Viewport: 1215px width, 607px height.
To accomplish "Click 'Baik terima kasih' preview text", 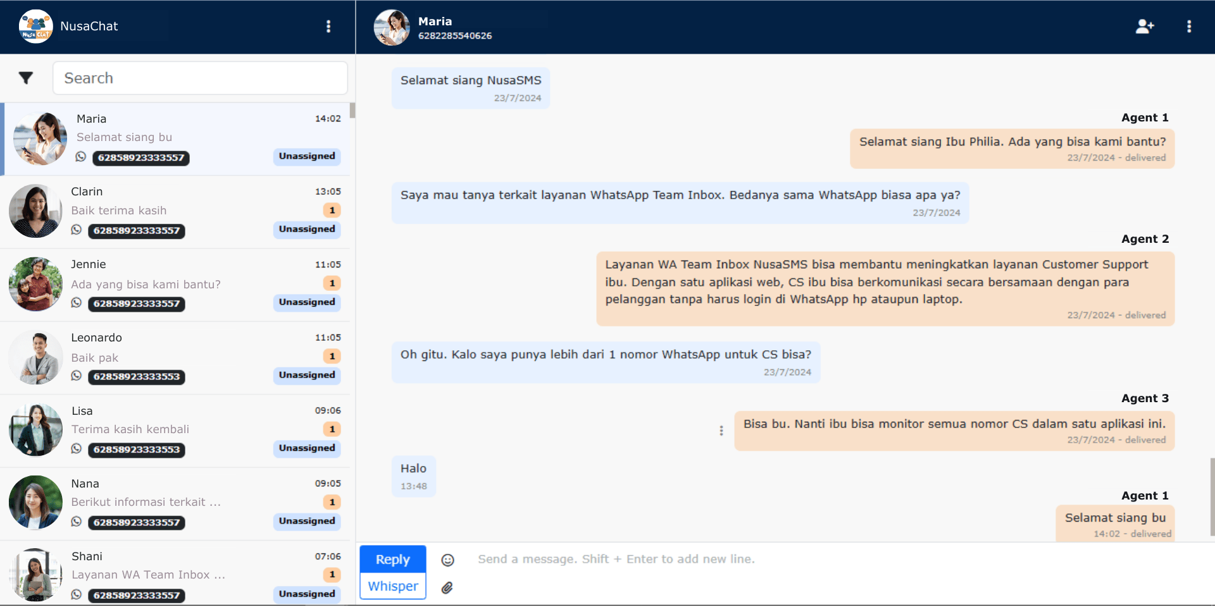I will 119,211.
